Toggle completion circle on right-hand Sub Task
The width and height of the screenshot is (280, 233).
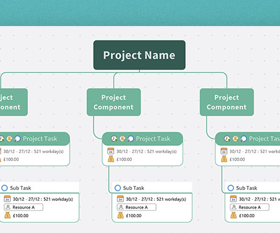coord(231,188)
